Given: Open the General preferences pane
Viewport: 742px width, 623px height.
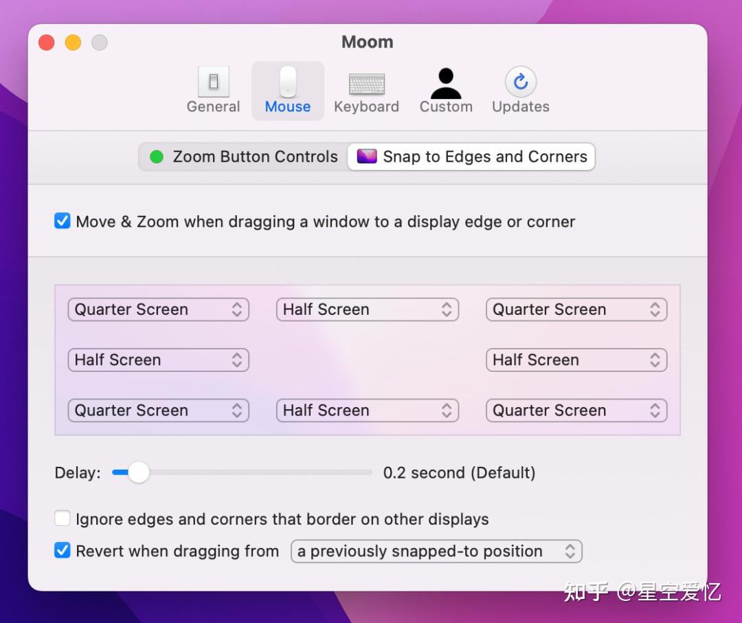Looking at the screenshot, I should (x=213, y=90).
